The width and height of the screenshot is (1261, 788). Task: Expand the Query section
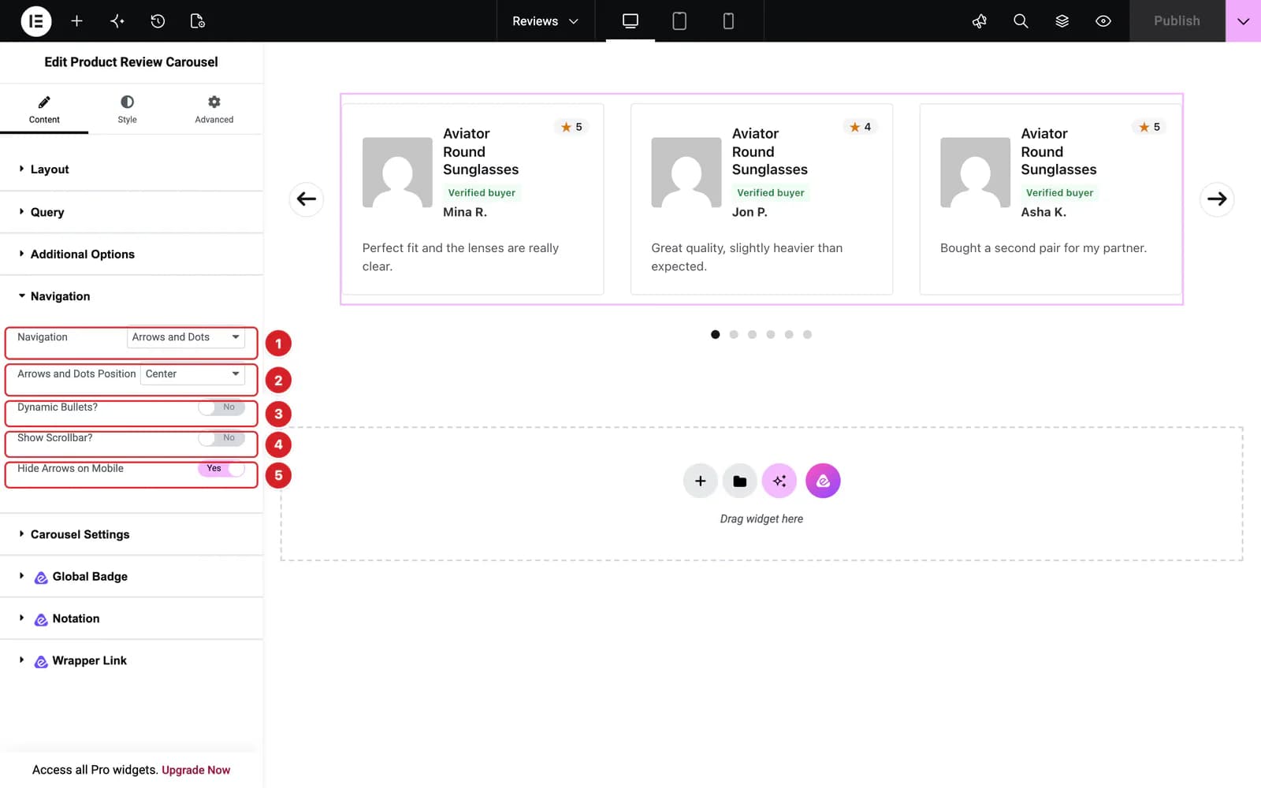tap(132, 212)
